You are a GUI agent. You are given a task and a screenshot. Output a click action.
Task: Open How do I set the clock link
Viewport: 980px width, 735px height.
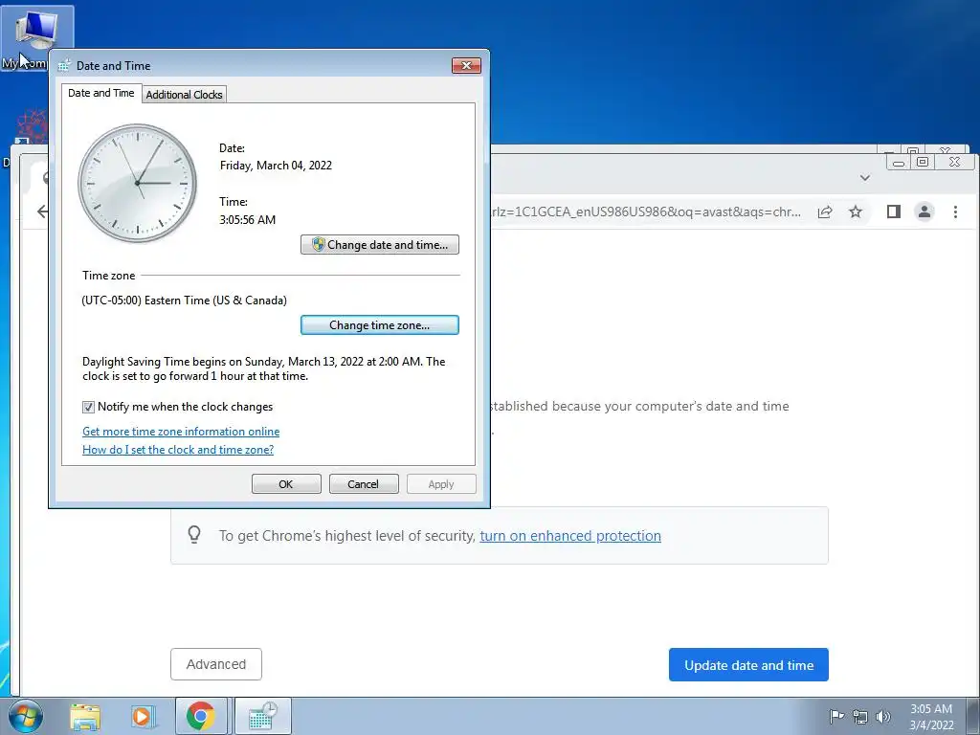[178, 450]
